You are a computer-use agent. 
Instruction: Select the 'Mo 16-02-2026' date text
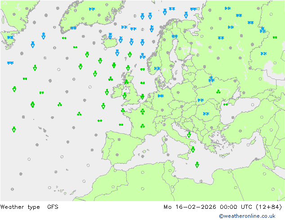coord(190,207)
